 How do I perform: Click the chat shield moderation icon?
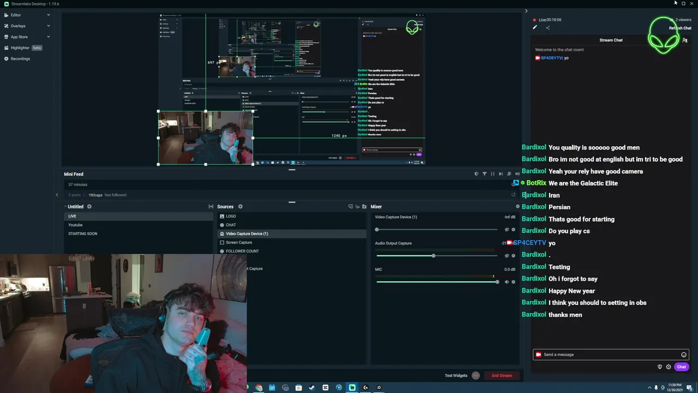(x=660, y=367)
